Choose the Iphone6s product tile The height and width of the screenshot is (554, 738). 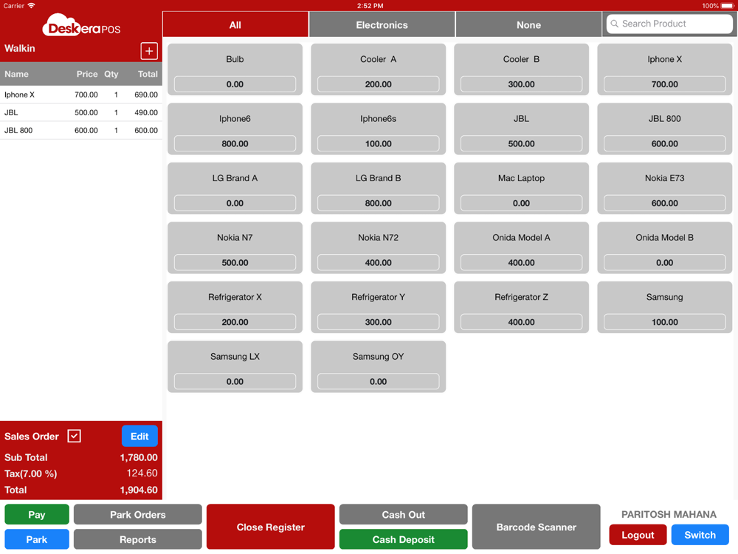[378, 129]
